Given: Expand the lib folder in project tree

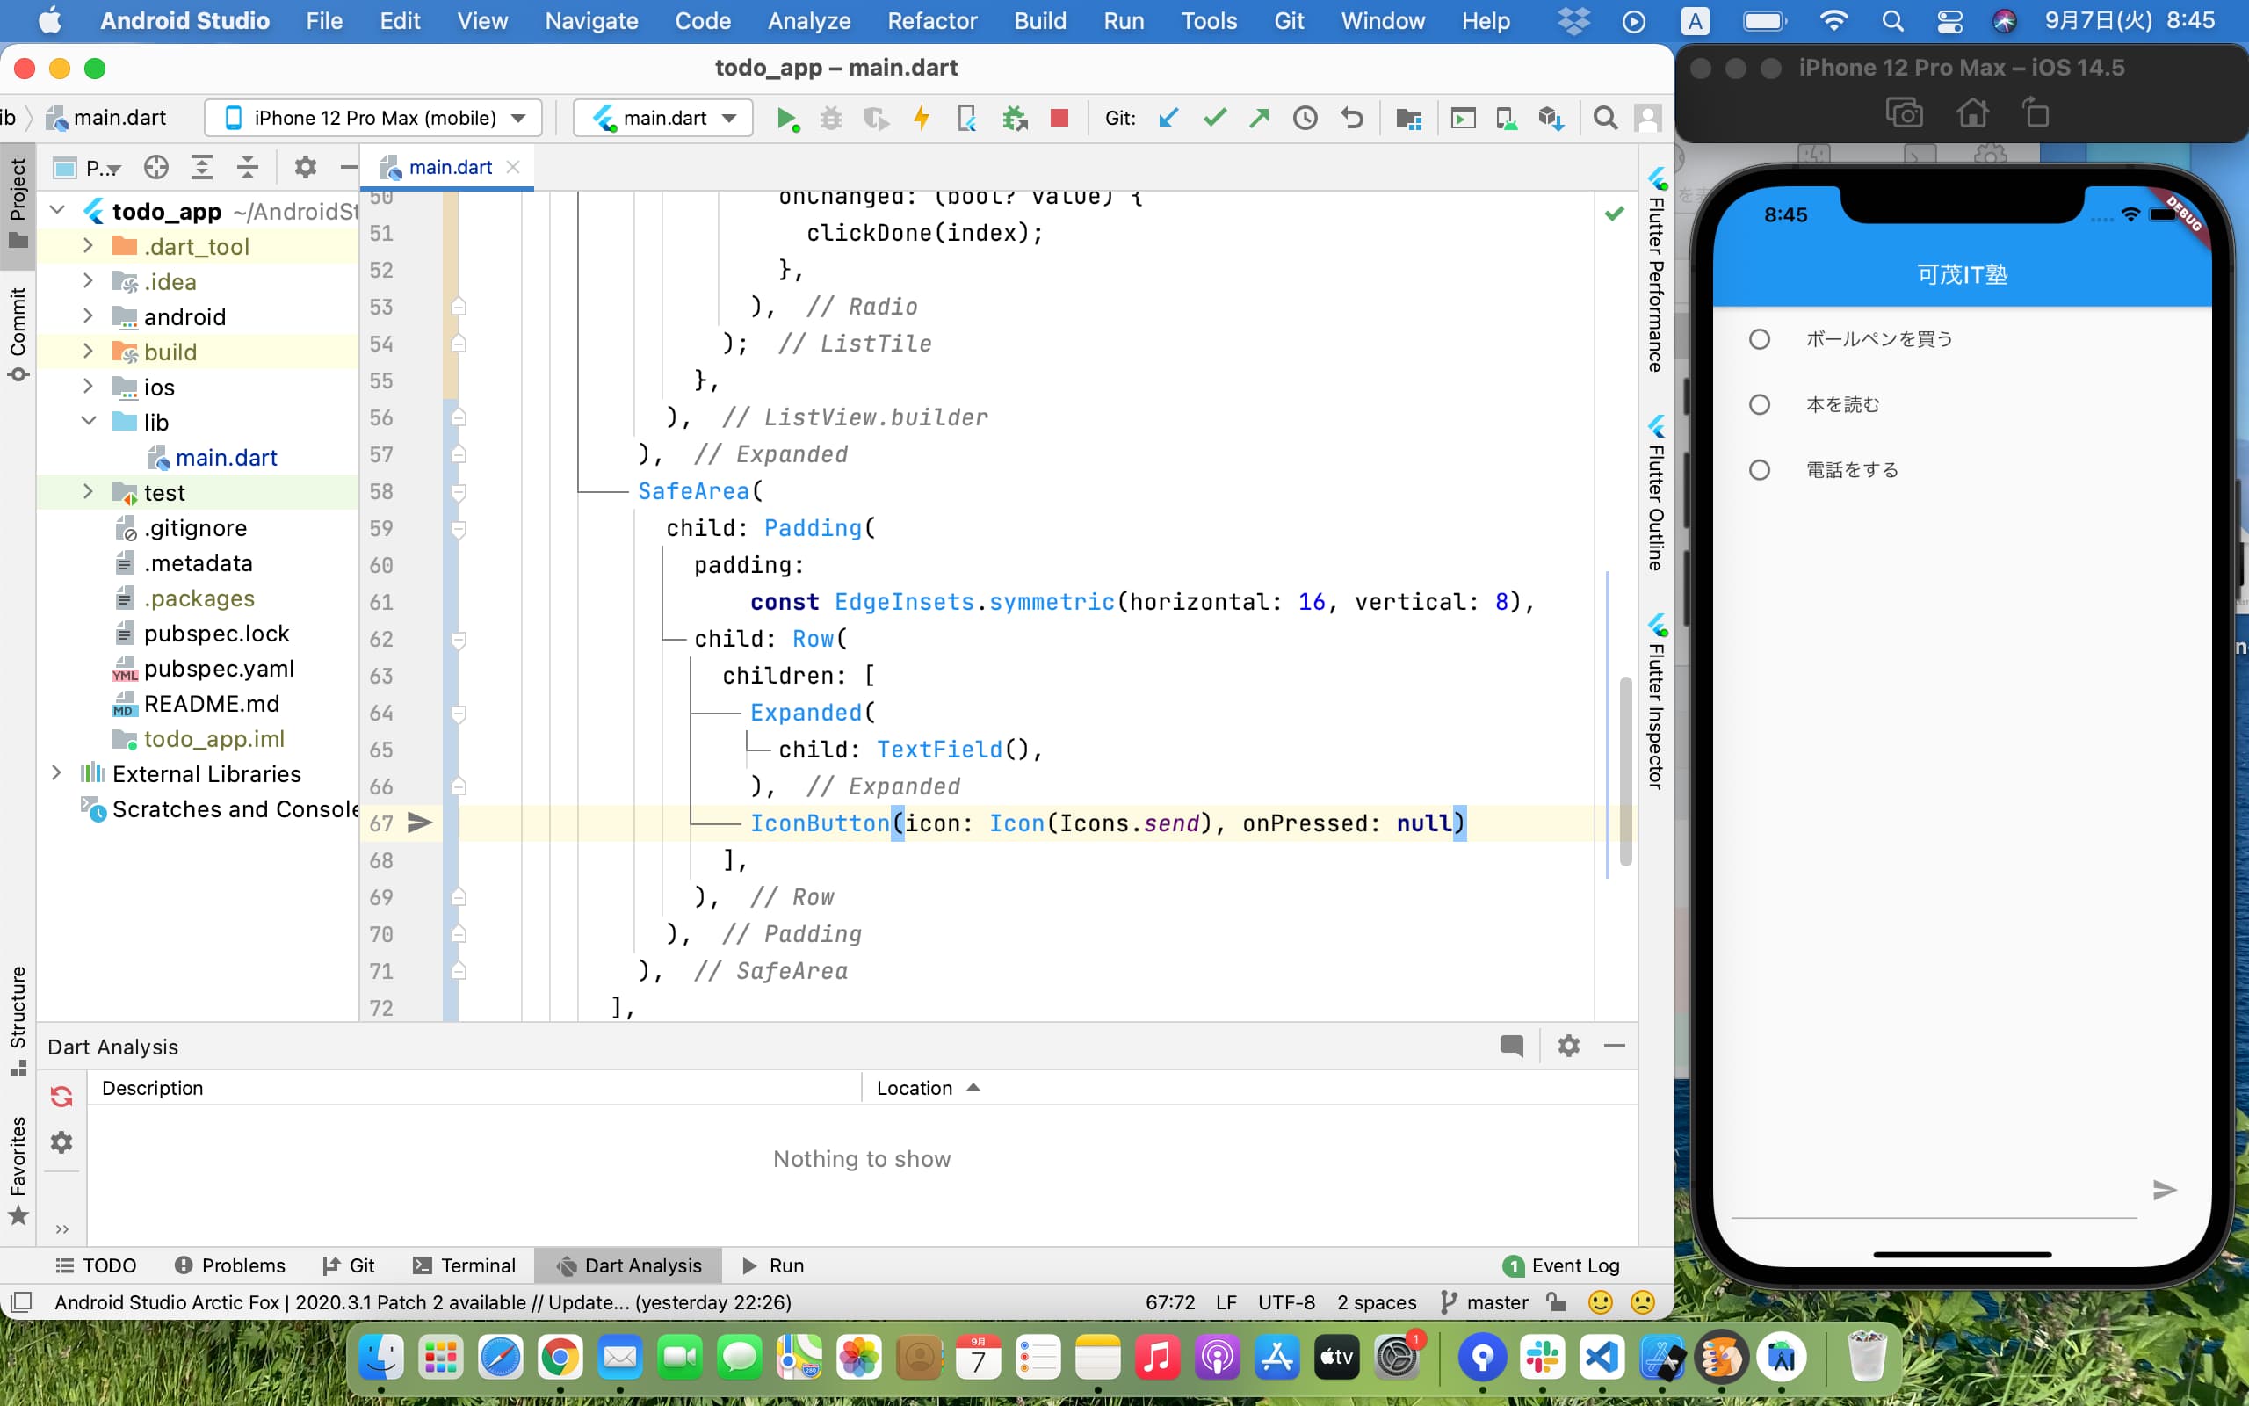Looking at the screenshot, I should coord(89,423).
